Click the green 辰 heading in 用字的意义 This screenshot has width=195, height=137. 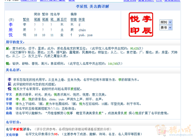tap(7, 48)
